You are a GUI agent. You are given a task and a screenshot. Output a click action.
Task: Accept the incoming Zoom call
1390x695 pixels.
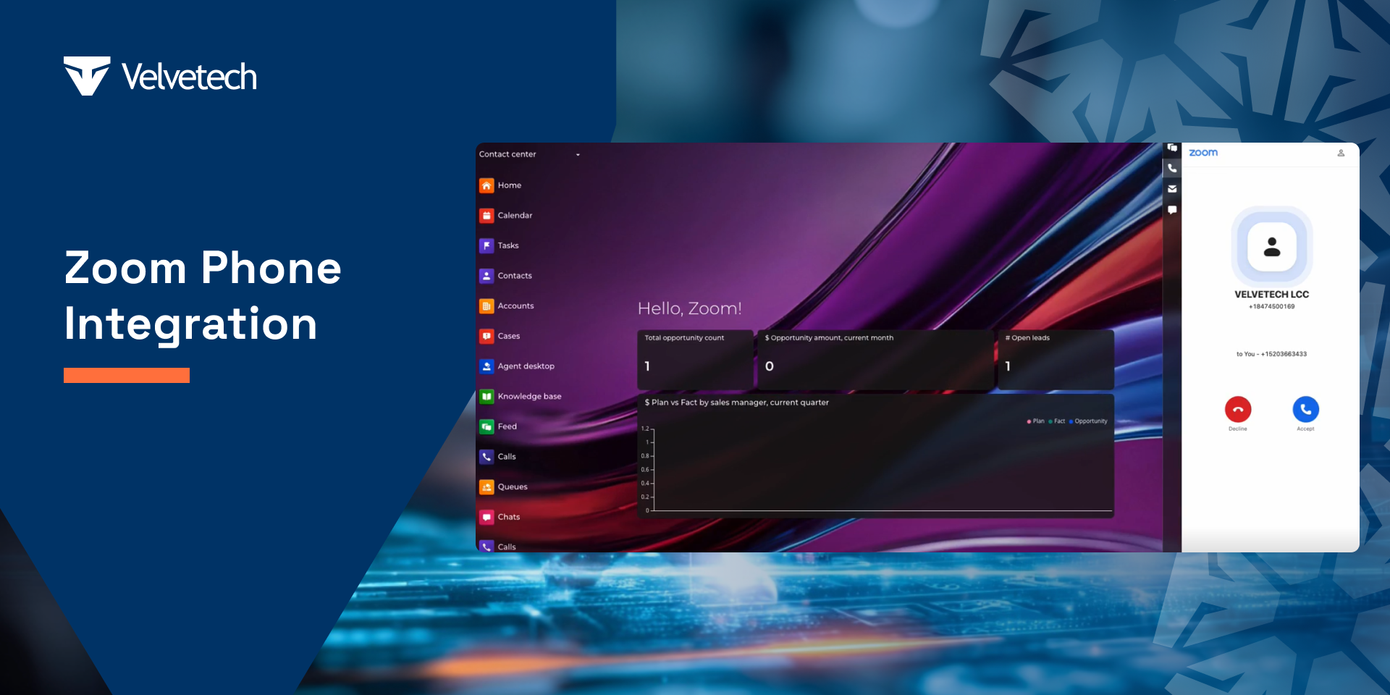[x=1306, y=410]
